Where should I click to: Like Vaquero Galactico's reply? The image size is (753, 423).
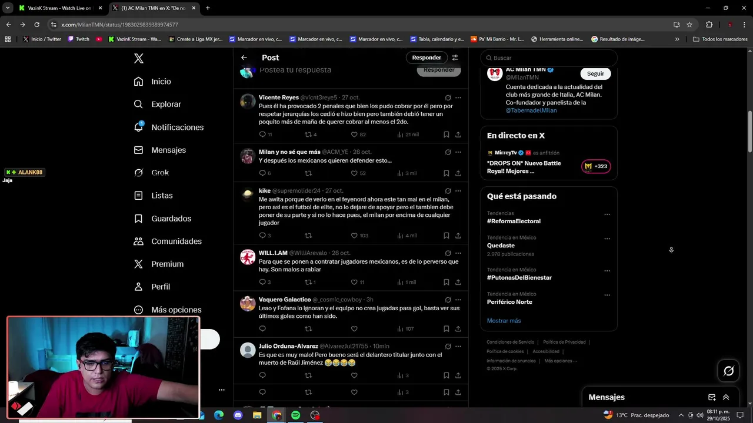click(354, 329)
